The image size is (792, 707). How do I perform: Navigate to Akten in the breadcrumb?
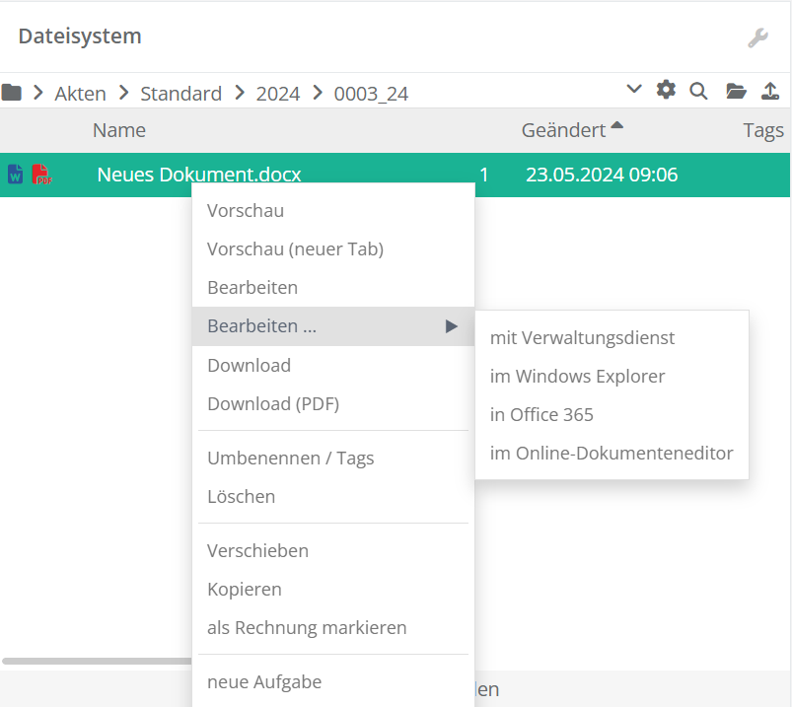(x=80, y=94)
